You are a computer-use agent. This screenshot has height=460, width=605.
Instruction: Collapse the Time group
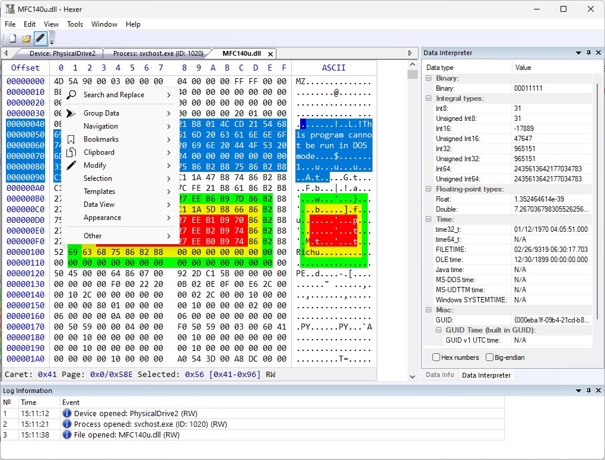(428, 219)
